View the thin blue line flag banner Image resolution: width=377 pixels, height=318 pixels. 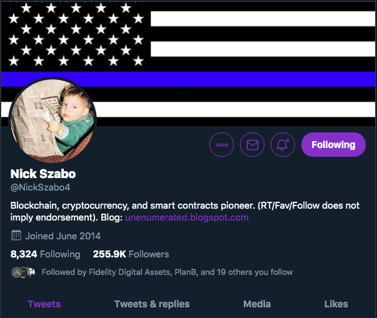189,63
